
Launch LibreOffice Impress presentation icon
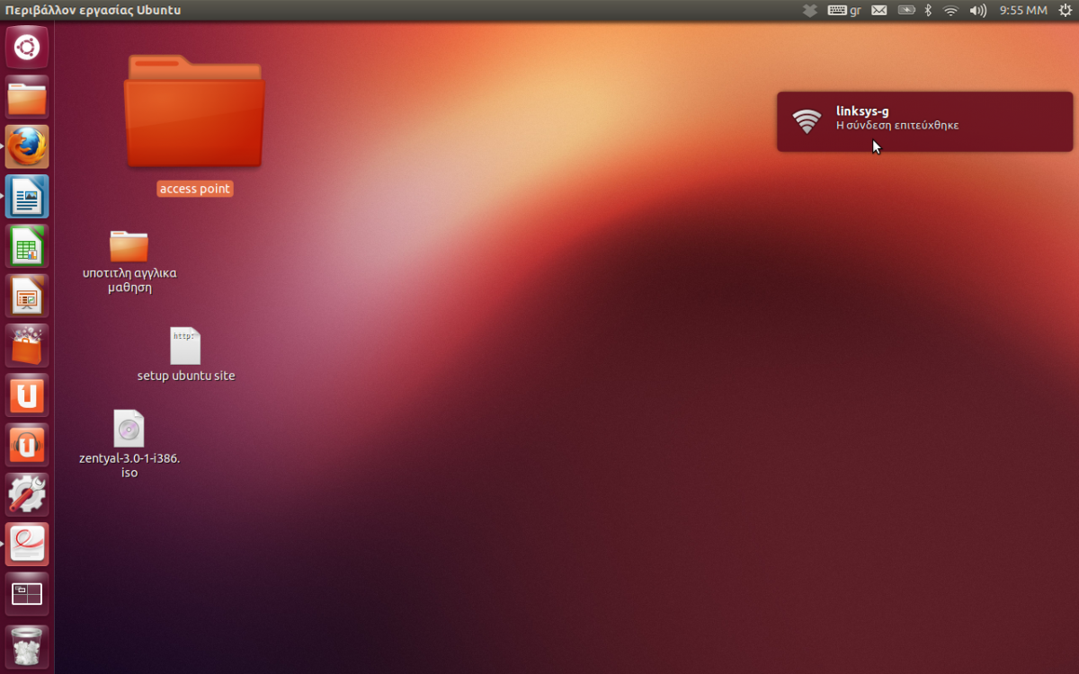click(x=27, y=296)
